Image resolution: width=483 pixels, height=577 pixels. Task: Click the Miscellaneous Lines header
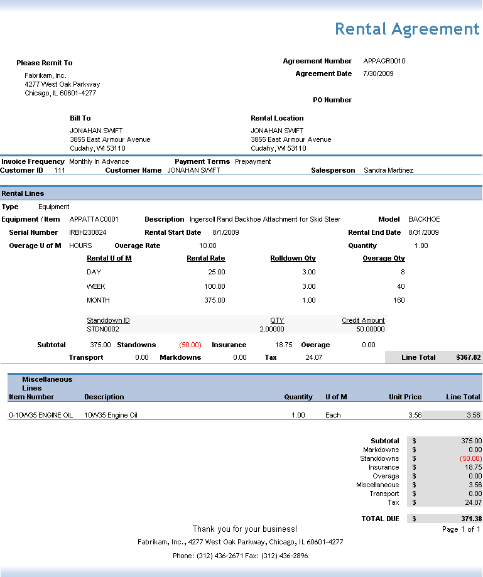pyautogui.click(x=47, y=384)
